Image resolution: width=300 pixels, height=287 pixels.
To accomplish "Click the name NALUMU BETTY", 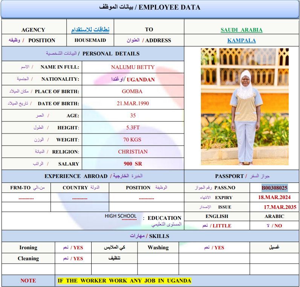I will (133, 67).
